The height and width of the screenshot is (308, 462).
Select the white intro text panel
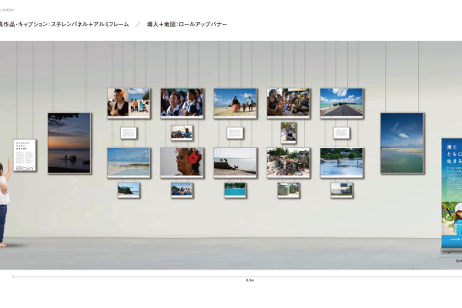[25, 156]
